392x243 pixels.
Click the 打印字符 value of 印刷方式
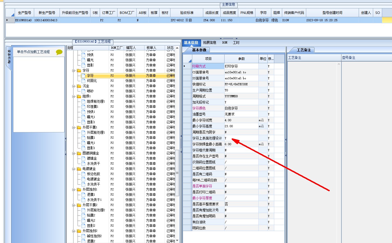point(241,66)
